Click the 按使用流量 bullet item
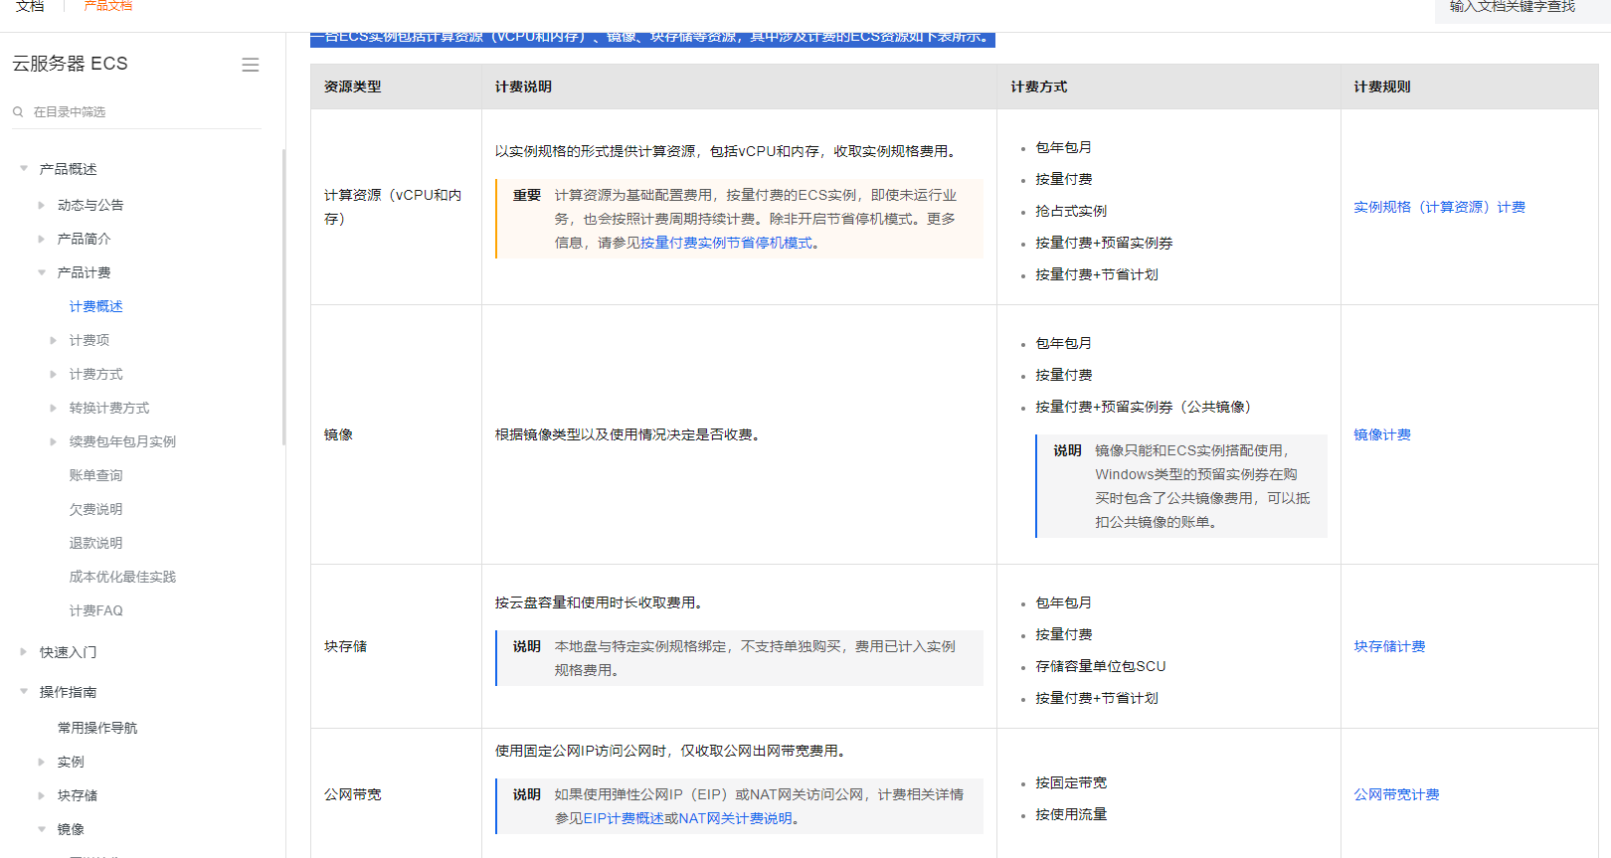The image size is (1611, 858). (1071, 814)
